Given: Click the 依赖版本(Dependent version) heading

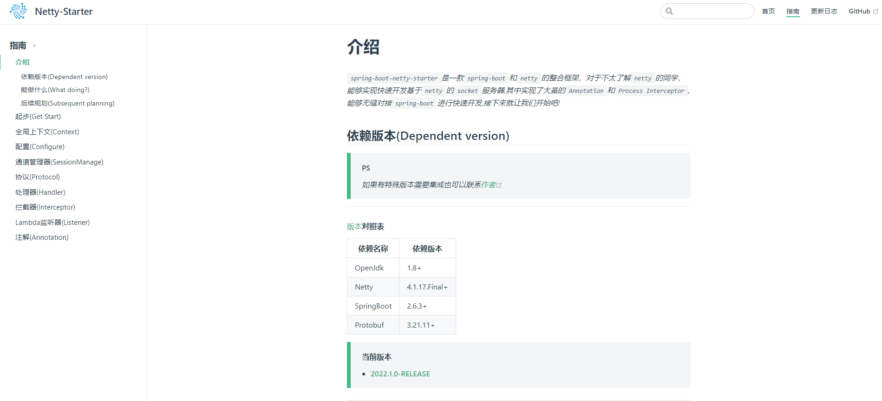Looking at the screenshot, I should (x=428, y=136).
